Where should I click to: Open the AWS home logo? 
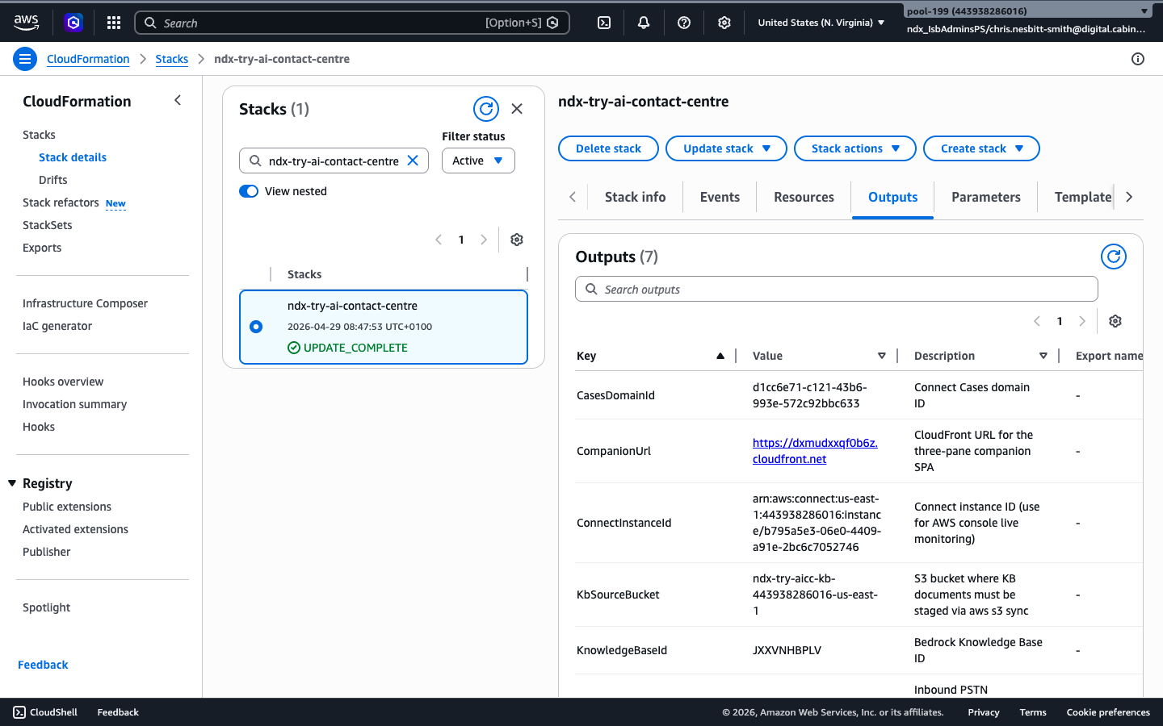click(x=26, y=23)
